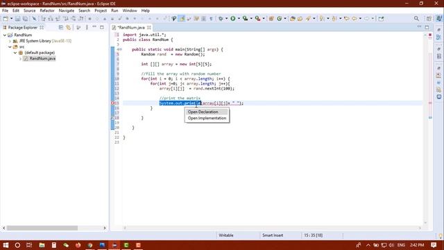Open the Windows Start button
Viewport: 444px width, 250px height.
pyautogui.click(x=6, y=245)
